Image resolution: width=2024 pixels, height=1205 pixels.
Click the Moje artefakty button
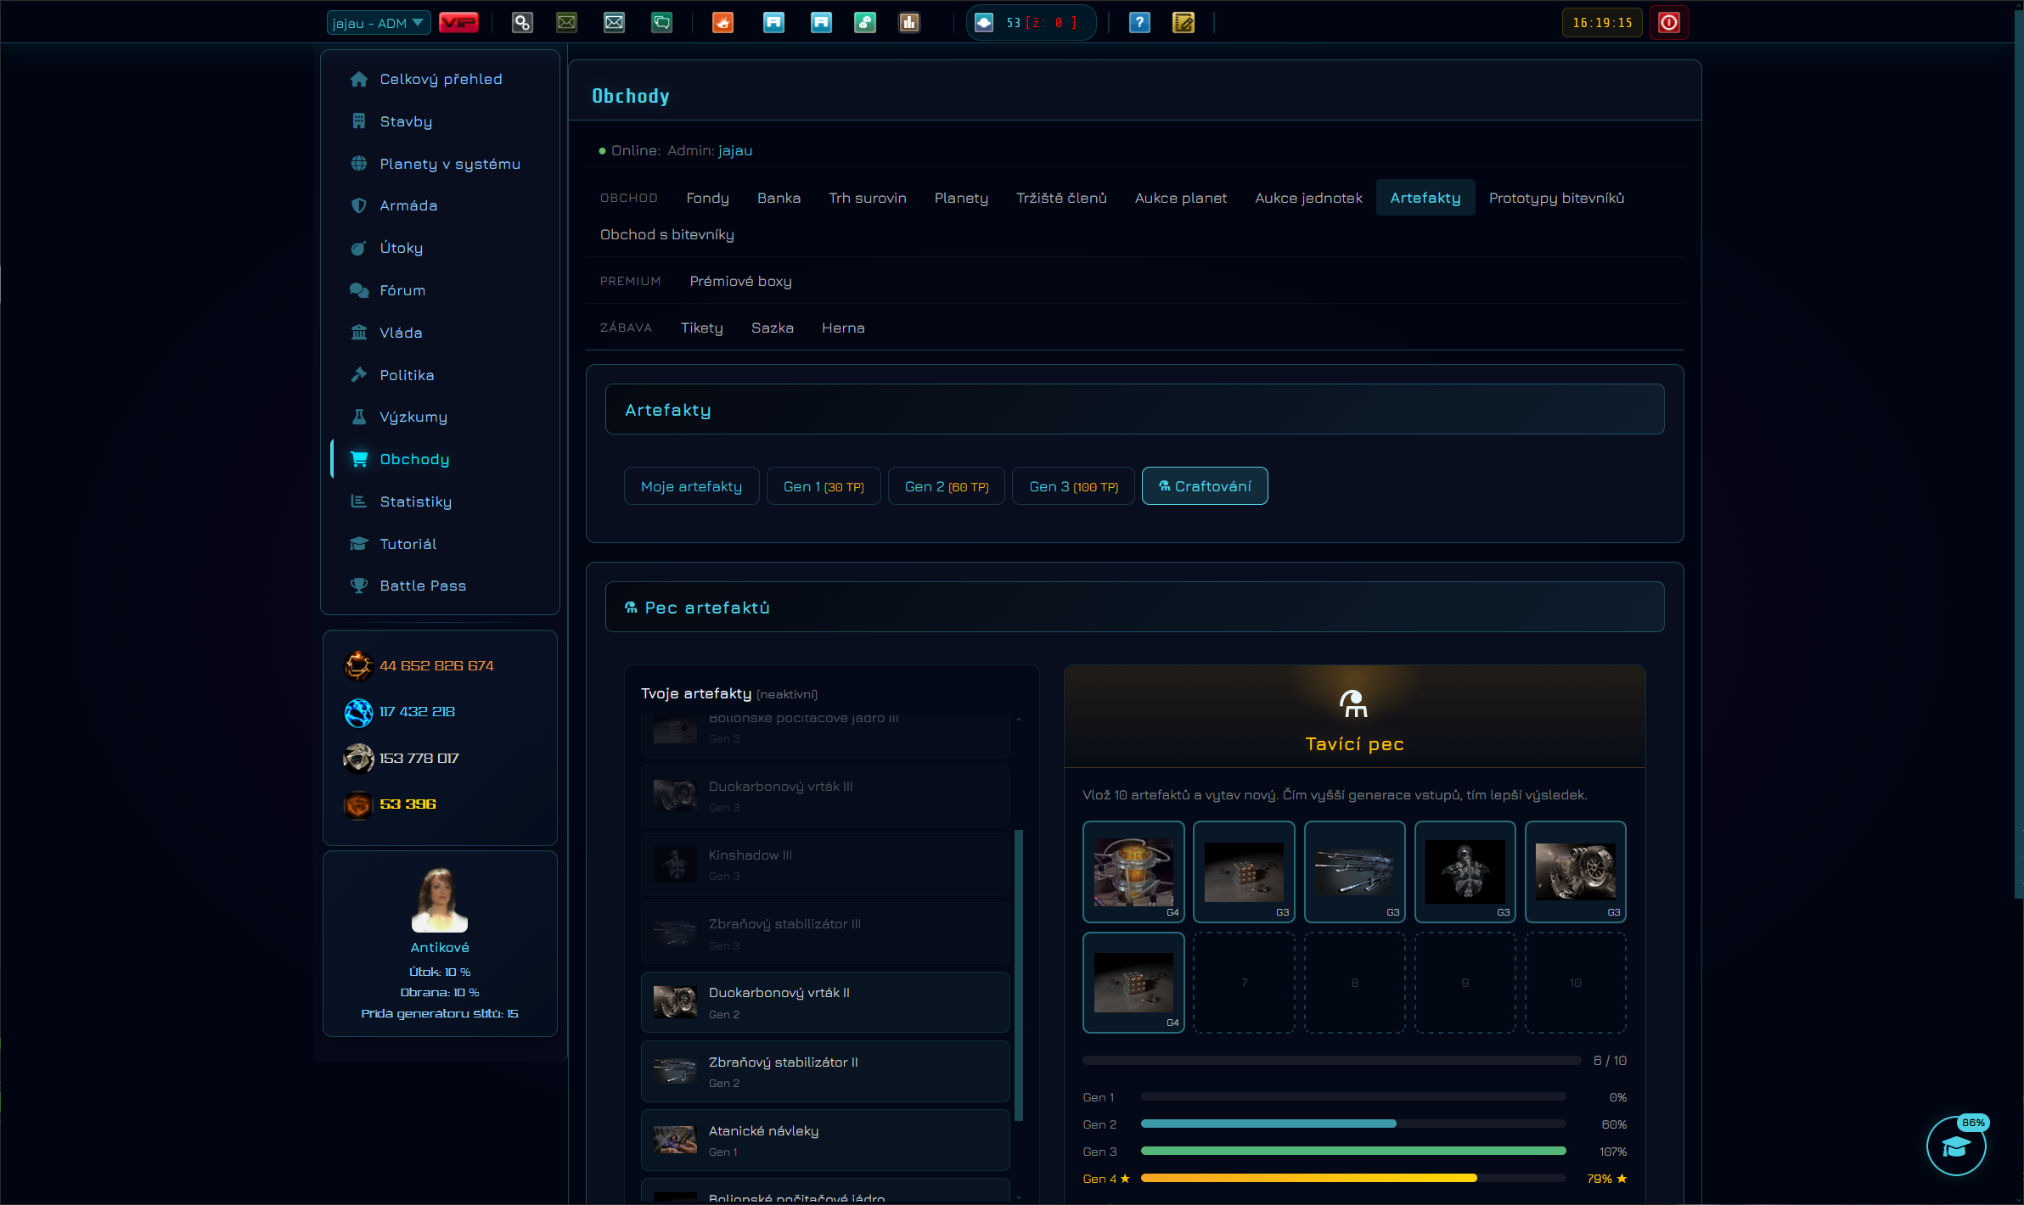coord(691,486)
